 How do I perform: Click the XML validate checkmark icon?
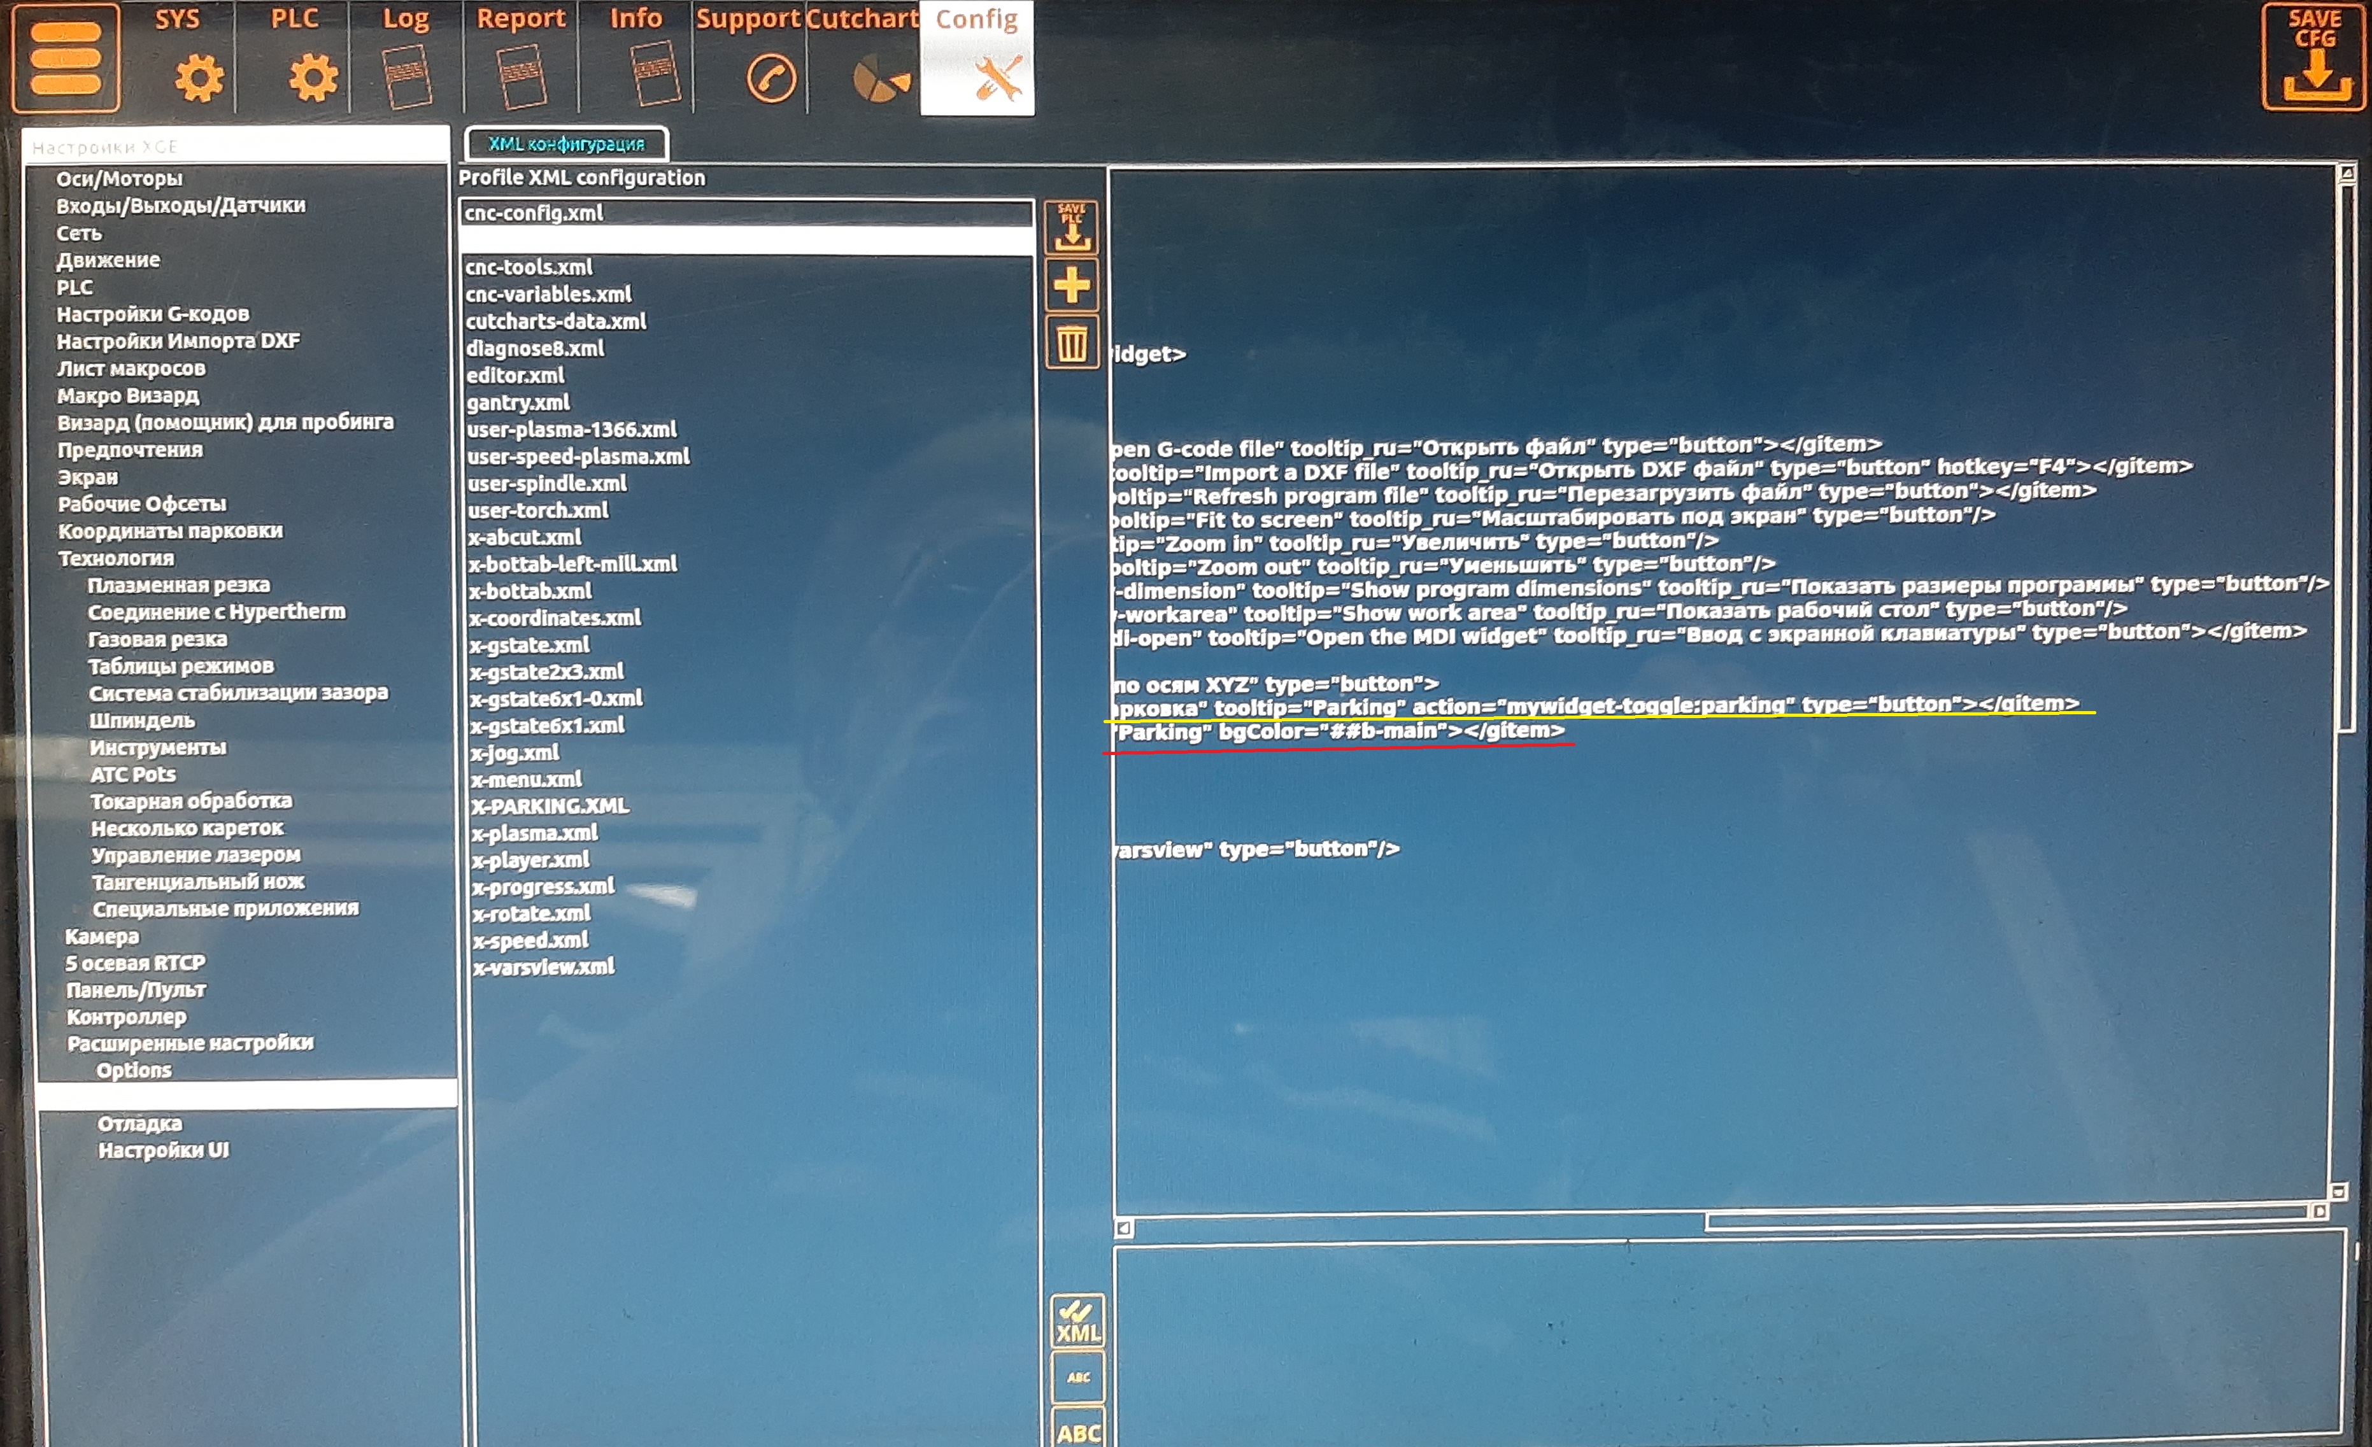[1077, 1322]
